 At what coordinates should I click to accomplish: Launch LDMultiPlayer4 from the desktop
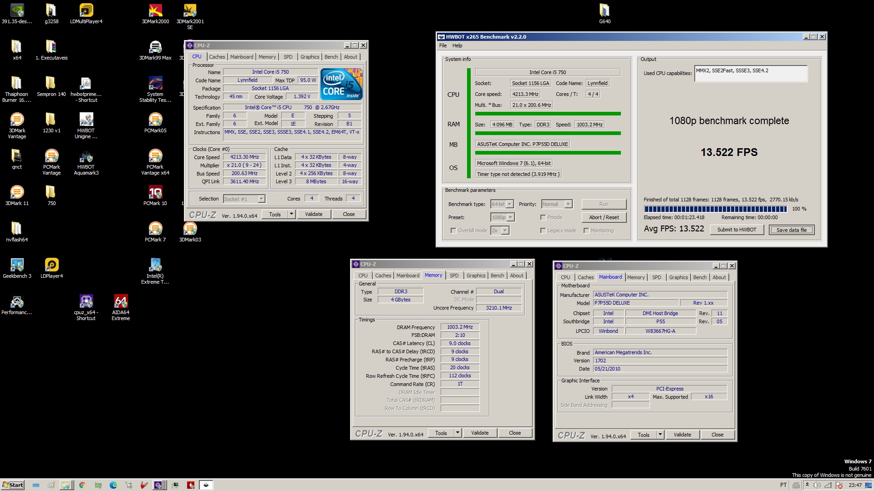pos(86,14)
